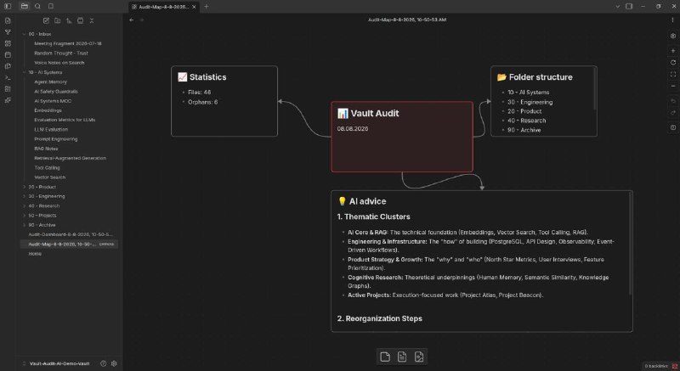
Task: Open the Home note in file list
Action: [35, 254]
